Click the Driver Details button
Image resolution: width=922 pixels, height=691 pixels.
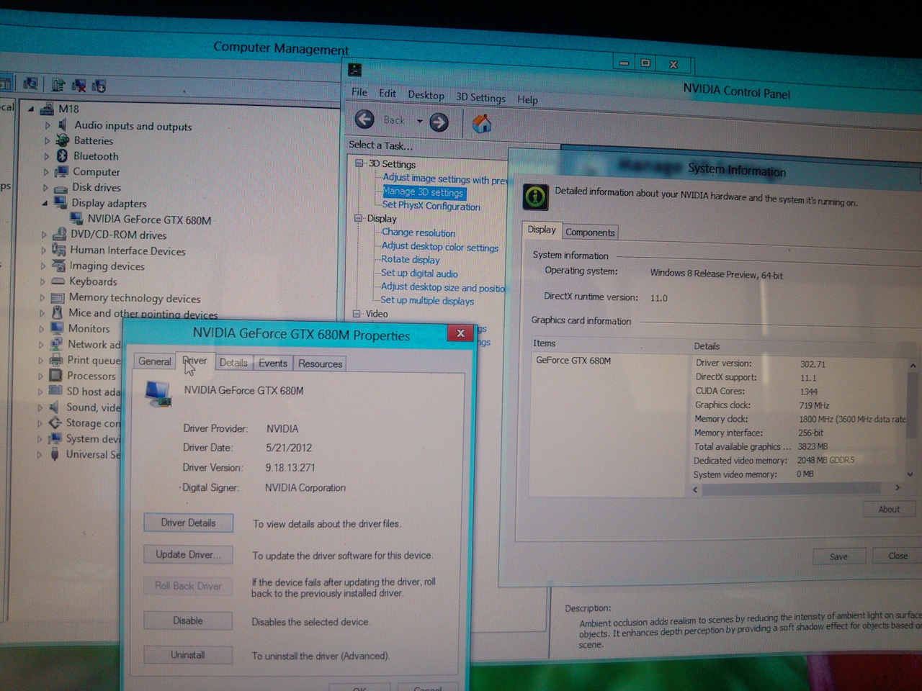pyautogui.click(x=188, y=523)
